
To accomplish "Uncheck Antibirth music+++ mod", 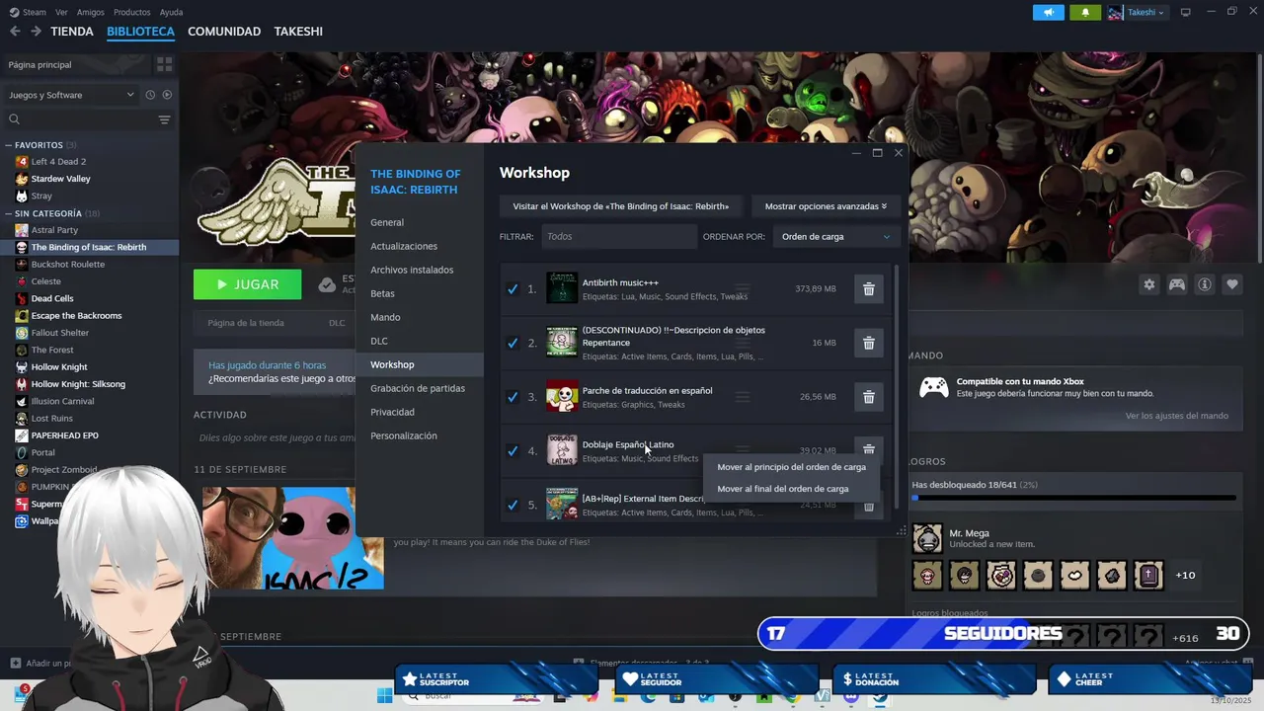I will point(513,289).
